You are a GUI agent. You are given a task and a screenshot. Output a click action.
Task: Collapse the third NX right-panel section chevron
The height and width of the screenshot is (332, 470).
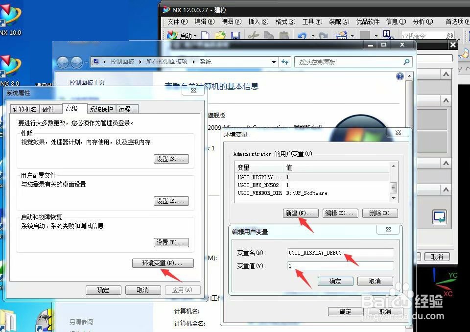pyautogui.click(x=446, y=163)
